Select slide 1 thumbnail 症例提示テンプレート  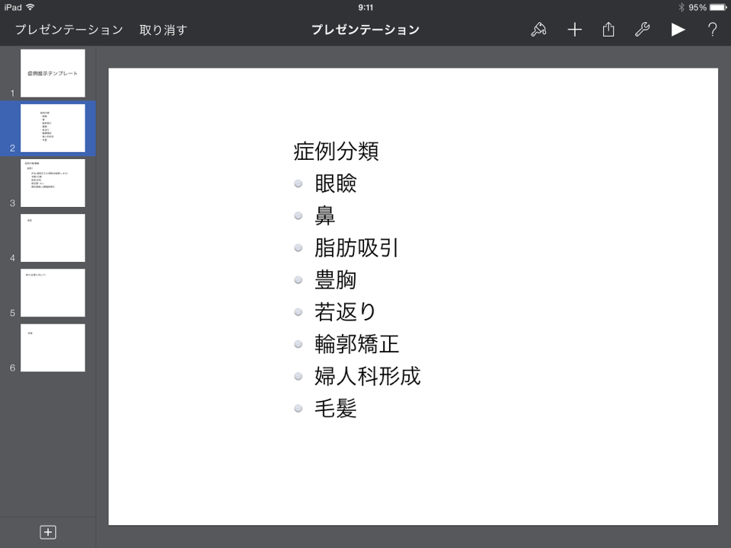pyautogui.click(x=53, y=73)
